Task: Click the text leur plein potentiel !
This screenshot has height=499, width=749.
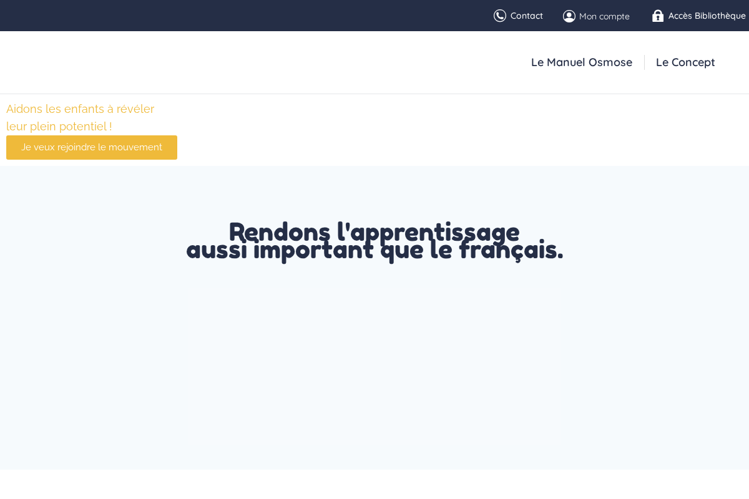Action: point(59,127)
